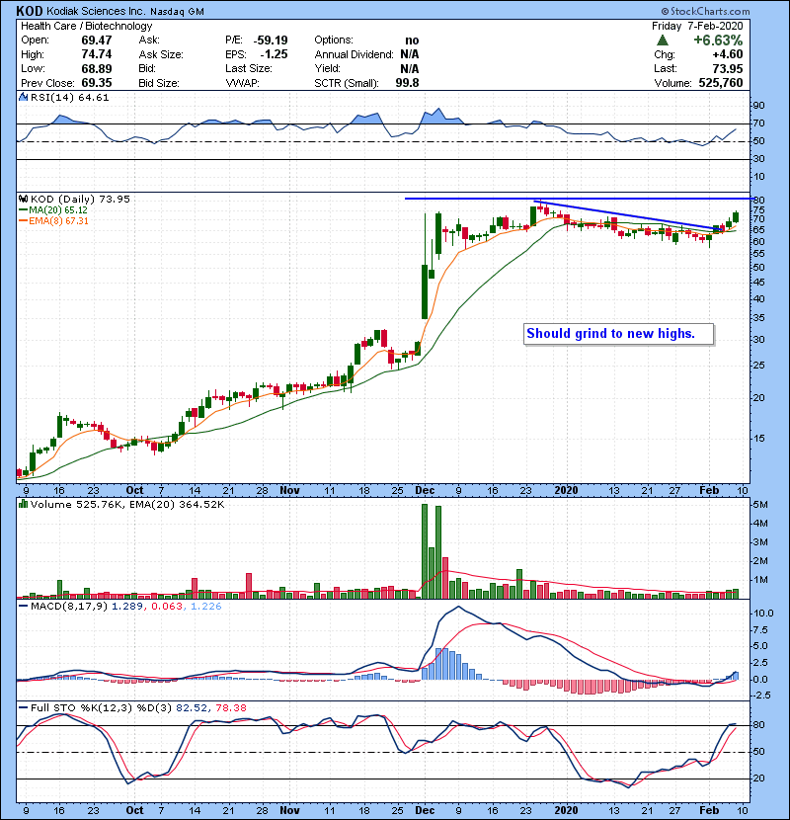Select the Open value 69.47

(96, 41)
